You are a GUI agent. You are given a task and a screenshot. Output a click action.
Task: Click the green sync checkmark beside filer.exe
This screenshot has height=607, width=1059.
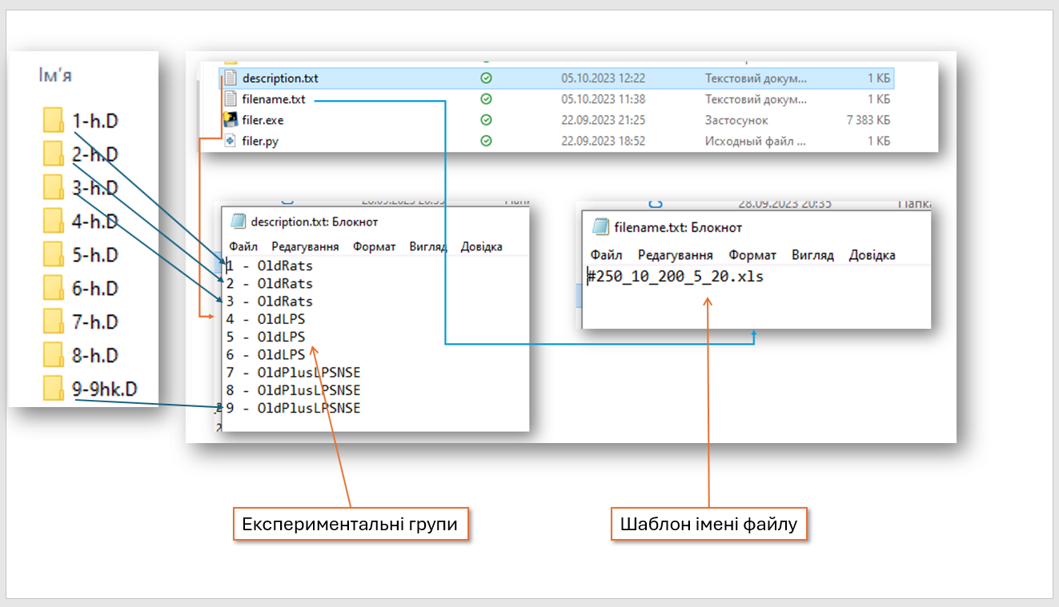484,120
